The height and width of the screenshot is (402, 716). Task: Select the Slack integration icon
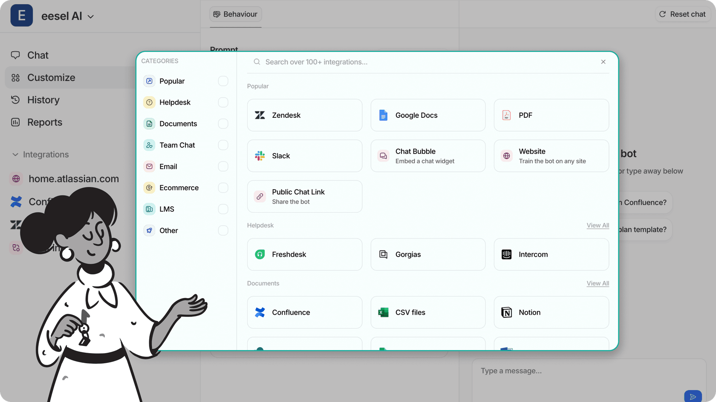(259, 156)
